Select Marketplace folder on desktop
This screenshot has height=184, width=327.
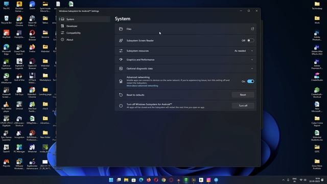coord(45,77)
